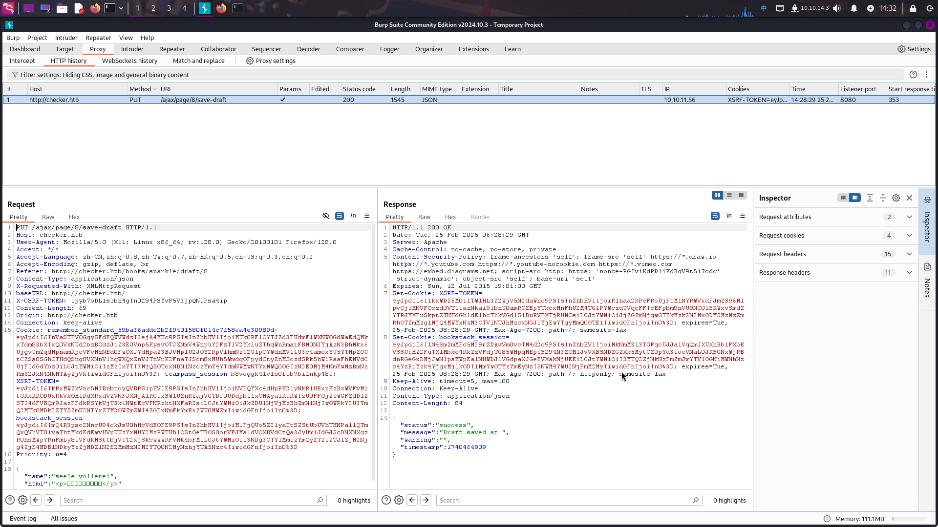Switch Response view to Render
Viewport: 938px width, 527px height.
tap(480, 217)
